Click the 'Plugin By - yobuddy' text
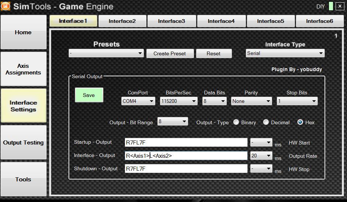Viewport: 347px width, 202px height. pyautogui.click(x=297, y=69)
